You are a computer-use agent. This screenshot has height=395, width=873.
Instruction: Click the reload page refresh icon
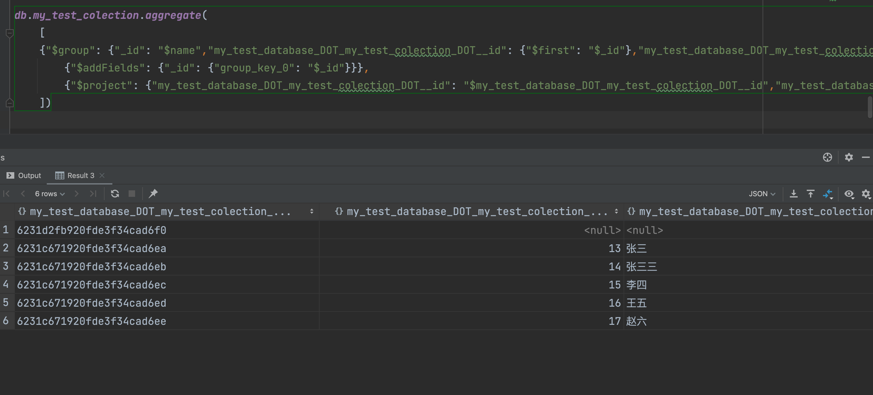tap(115, 194)
